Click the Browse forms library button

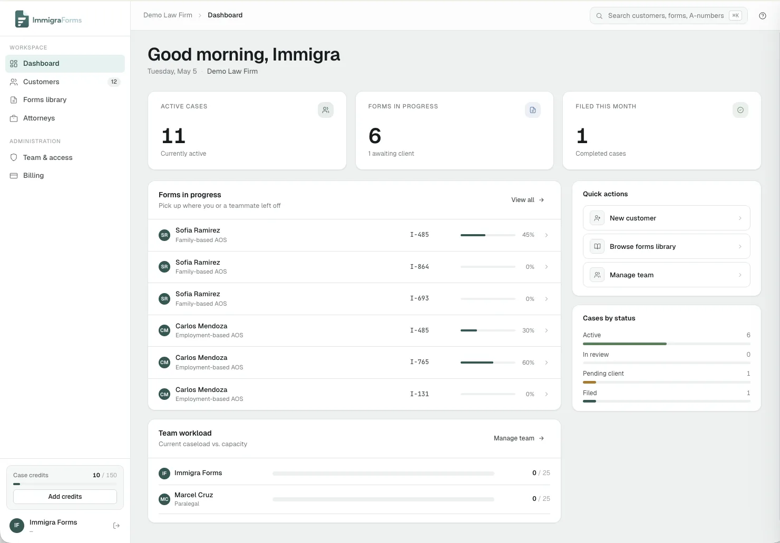(666, 246)
